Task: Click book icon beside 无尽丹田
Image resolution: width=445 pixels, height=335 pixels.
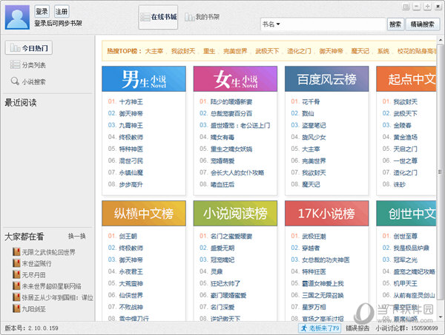Action: tap(16, 274)
